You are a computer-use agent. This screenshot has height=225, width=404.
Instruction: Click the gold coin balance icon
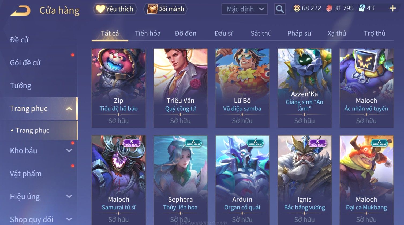(x=297, y=8)
